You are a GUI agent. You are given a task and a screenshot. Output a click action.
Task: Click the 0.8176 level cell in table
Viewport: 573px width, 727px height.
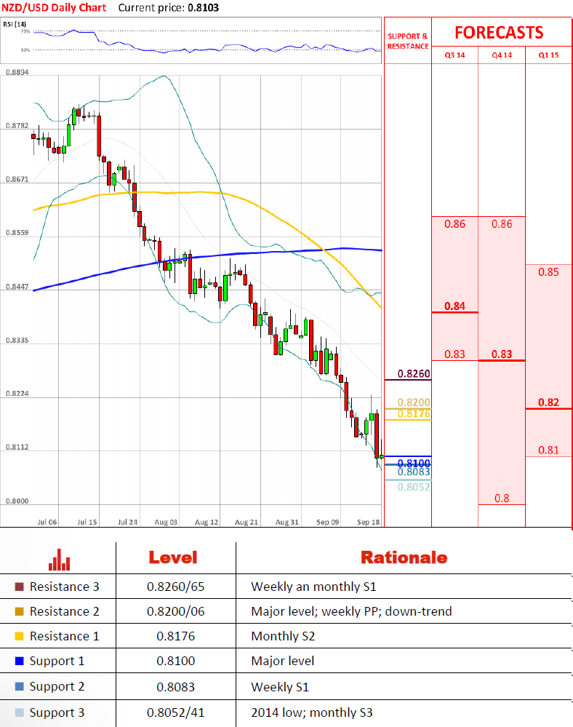coord(175,636)
